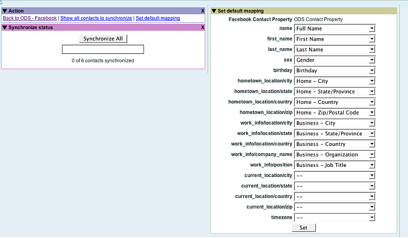Image resolution: width=408 pixels, height=238 pixels.
Task: Select the work_info/position Job Title dropdown
Action: tap(335, 165)
